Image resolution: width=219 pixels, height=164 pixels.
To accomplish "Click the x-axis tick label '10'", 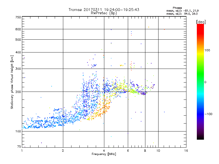I will point(158,151).
